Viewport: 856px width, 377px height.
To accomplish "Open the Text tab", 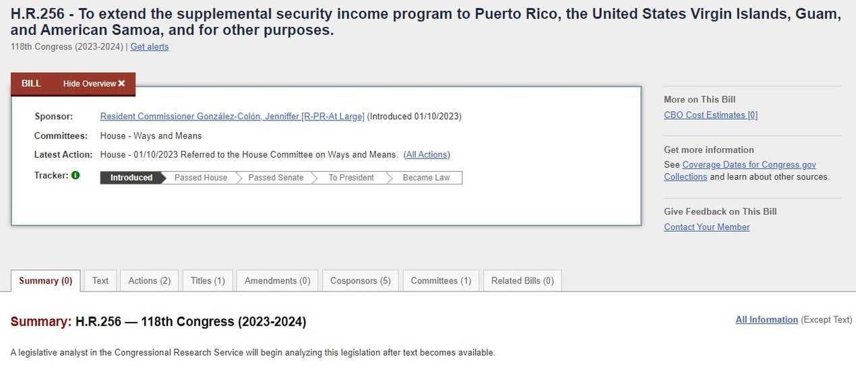I will (100, 281).
